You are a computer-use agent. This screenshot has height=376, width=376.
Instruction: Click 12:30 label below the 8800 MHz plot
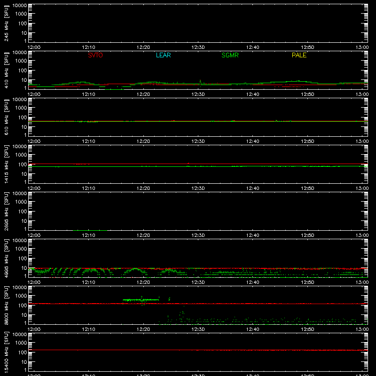coord(198,329)
